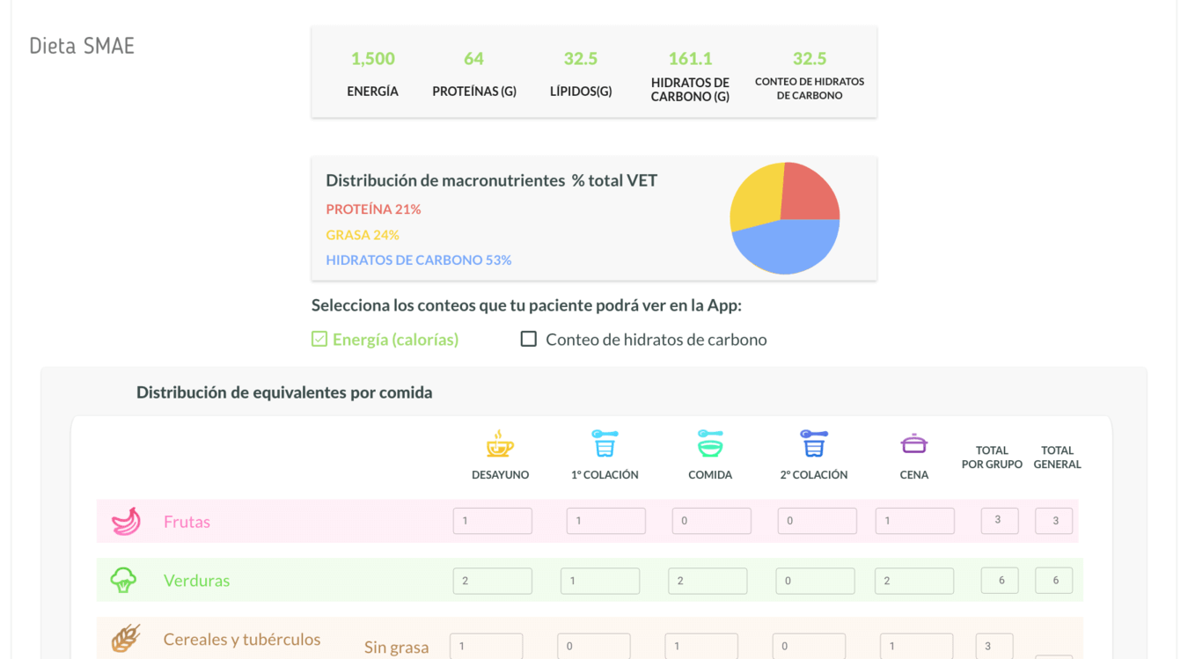Click the Verduras 1° Colación field

(600, 581)
